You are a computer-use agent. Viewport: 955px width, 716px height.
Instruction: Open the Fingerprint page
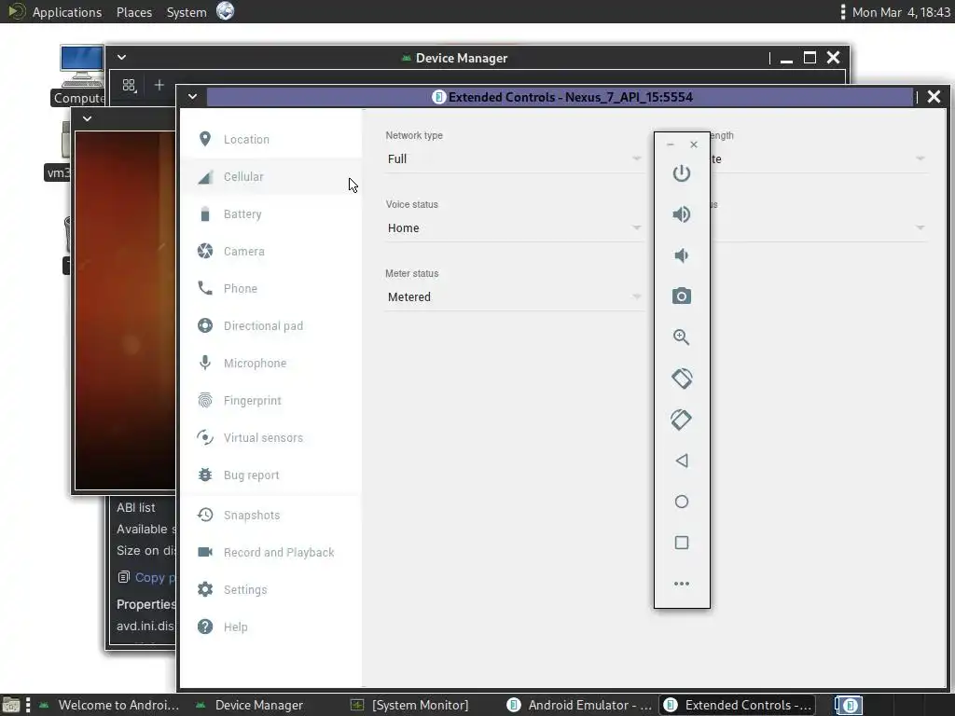coord(271,401)
